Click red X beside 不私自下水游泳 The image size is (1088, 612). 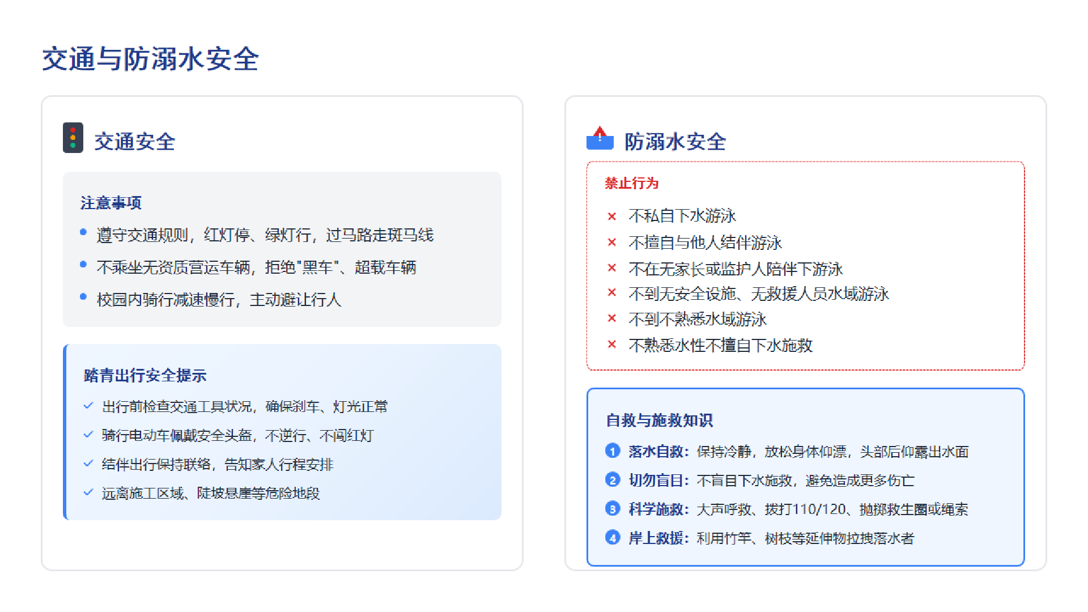(612, 216)
